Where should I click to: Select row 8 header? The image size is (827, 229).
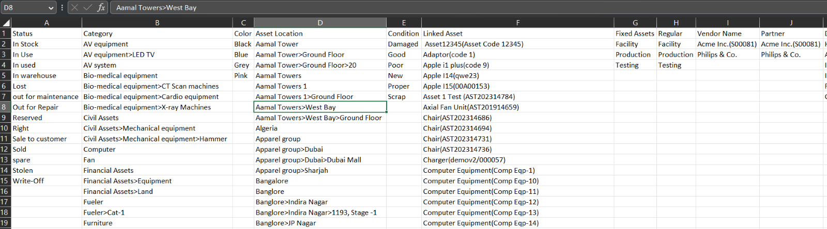pyautogui.click(x=5, y=107)
